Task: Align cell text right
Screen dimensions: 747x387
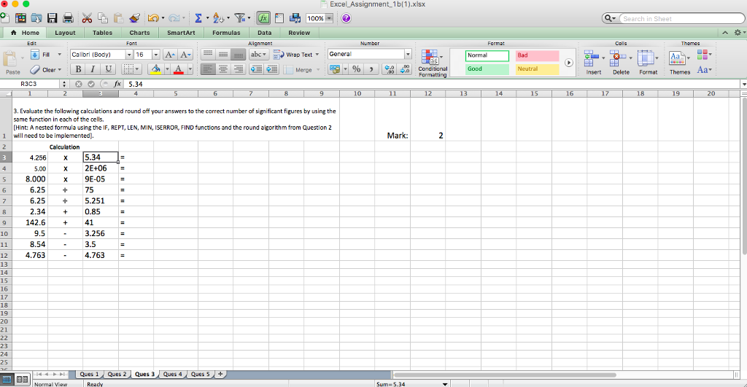Action: 239,69
